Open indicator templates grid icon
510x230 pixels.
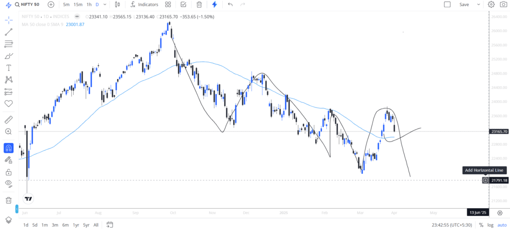pos(168,4)
